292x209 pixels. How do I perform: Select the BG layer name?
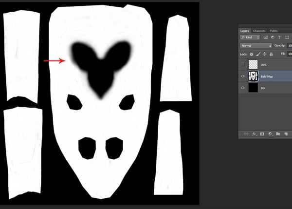pyautogui.click(x=263, y=88)
